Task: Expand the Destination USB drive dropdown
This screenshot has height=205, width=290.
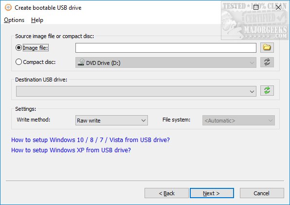Action: (136, 91)
